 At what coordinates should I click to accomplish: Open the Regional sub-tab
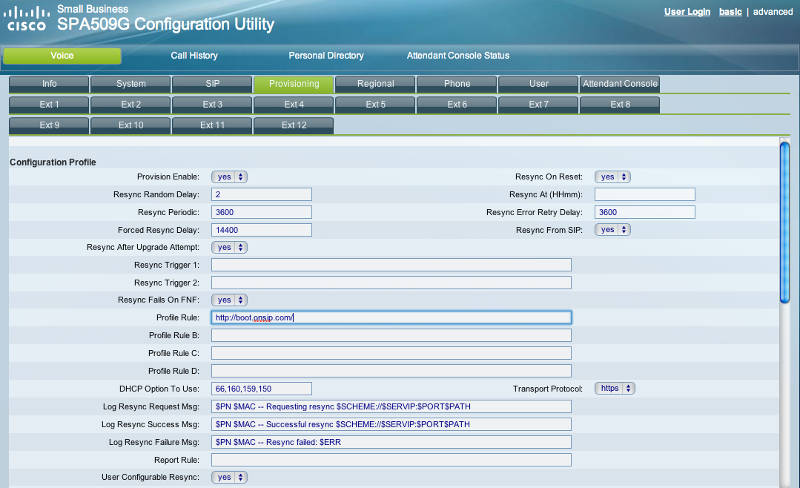coord(375,84)
